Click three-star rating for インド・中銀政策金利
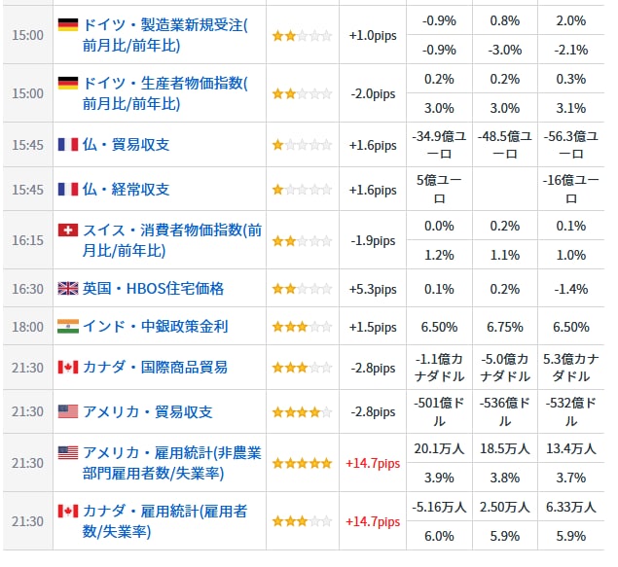 click(x=302, y=327)
